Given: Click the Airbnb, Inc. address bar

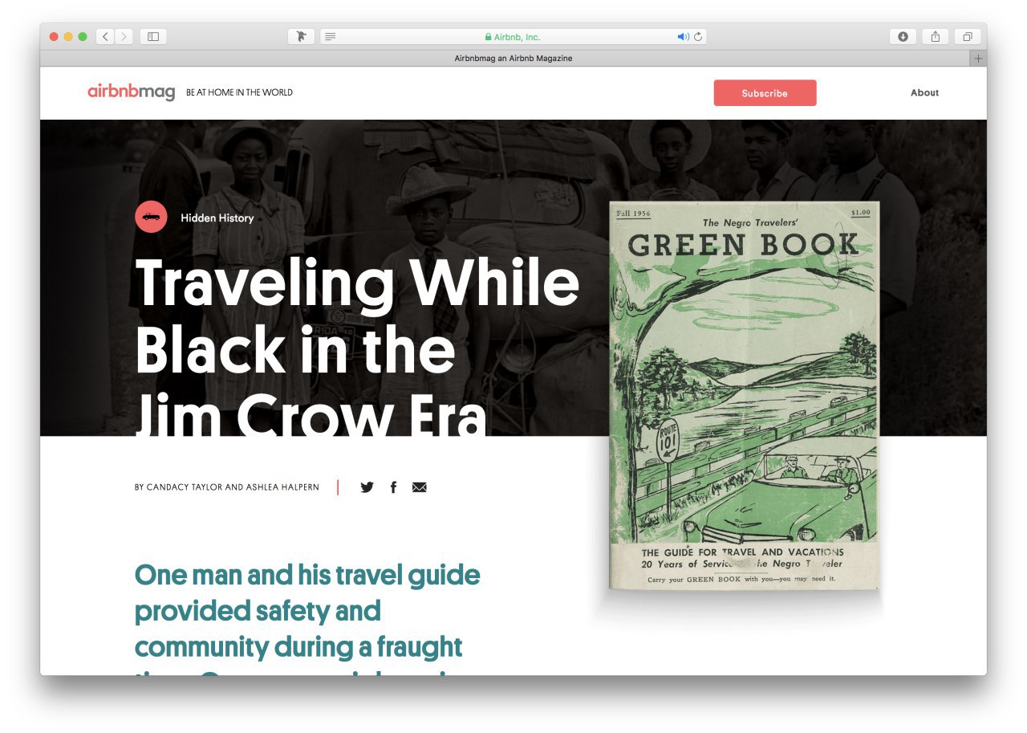Looking at the screenshot, I should coord(513,37).
